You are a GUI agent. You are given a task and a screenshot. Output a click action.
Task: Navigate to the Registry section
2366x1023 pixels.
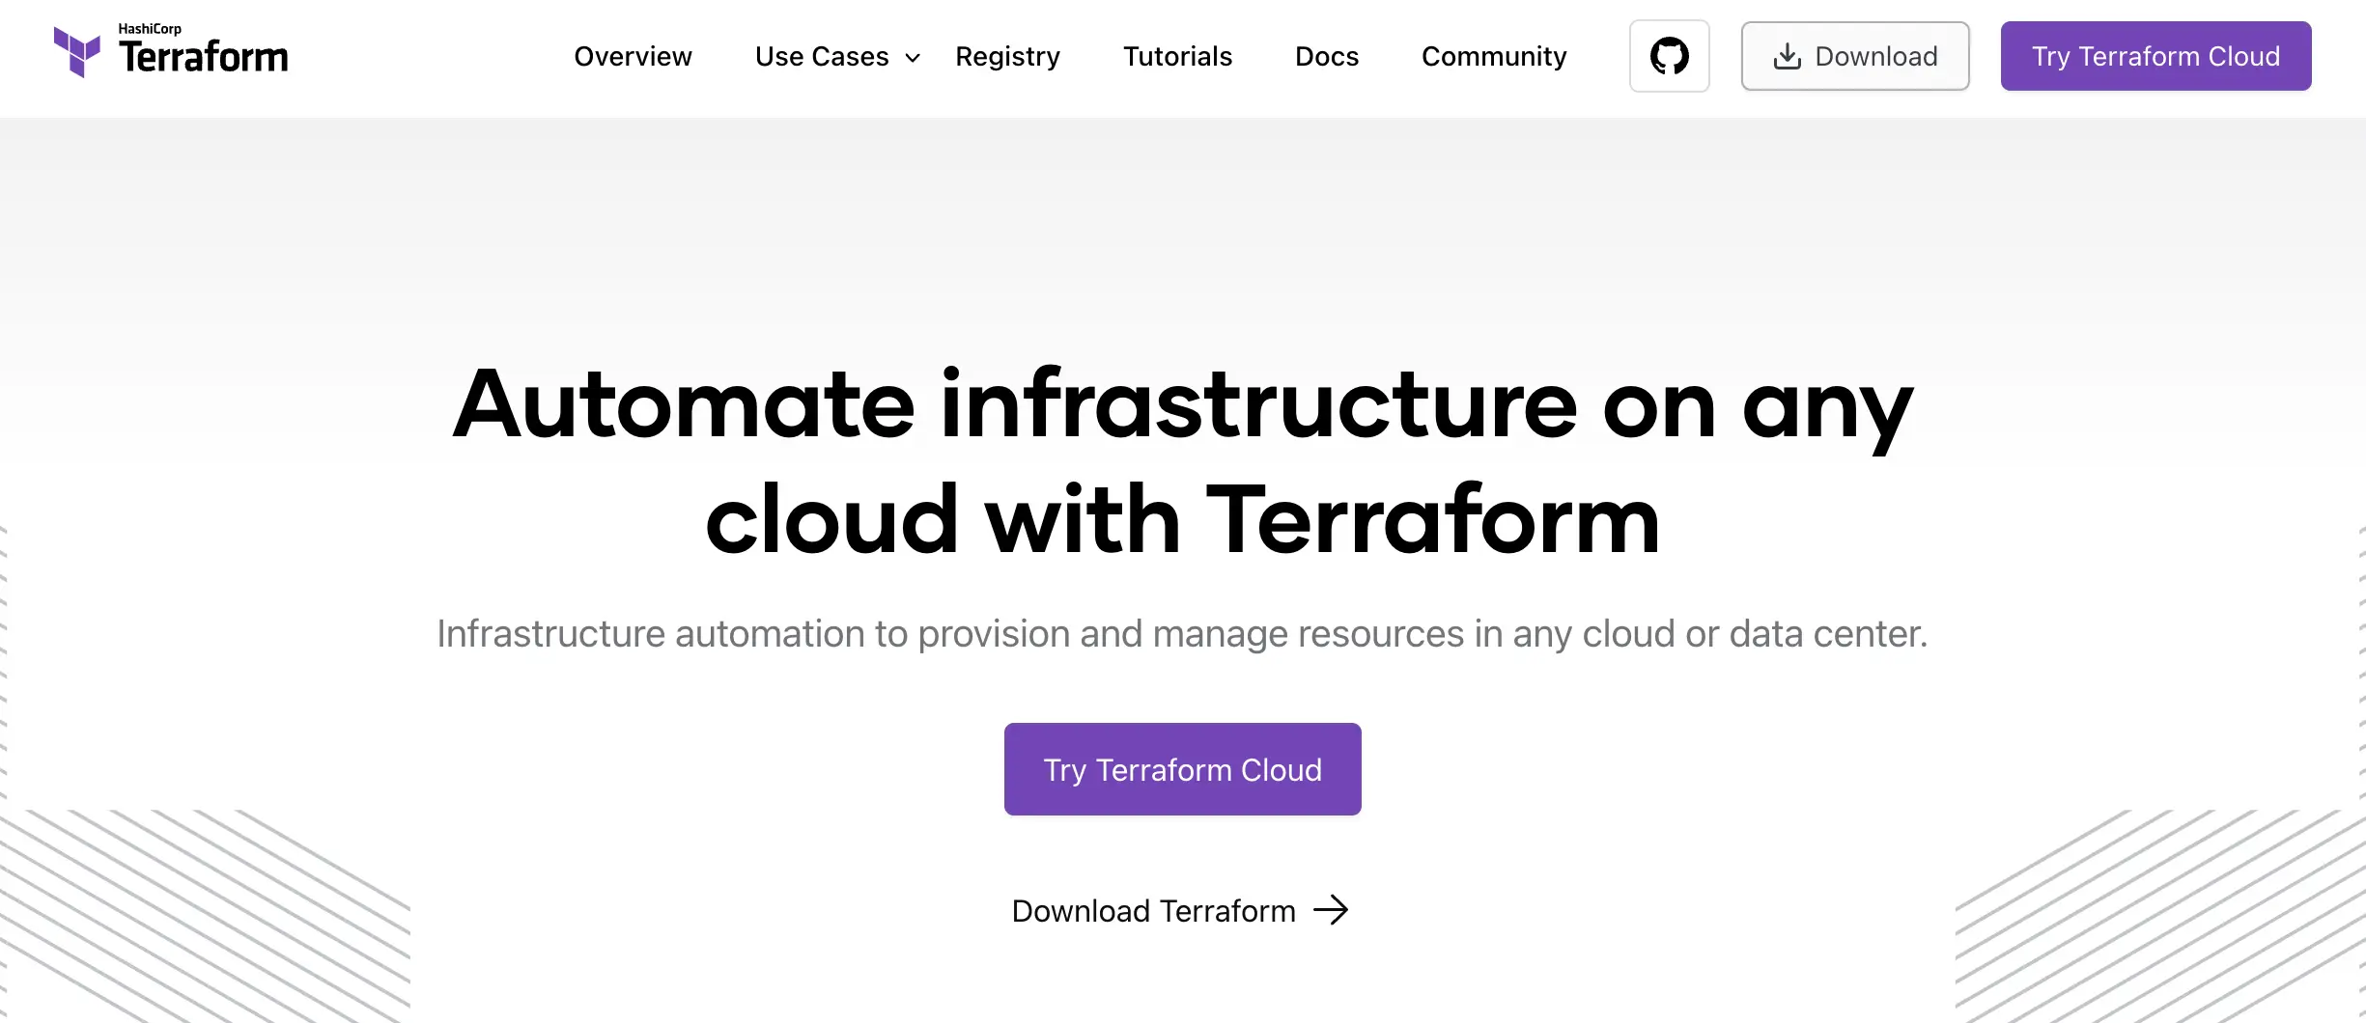coord(1006,57)
